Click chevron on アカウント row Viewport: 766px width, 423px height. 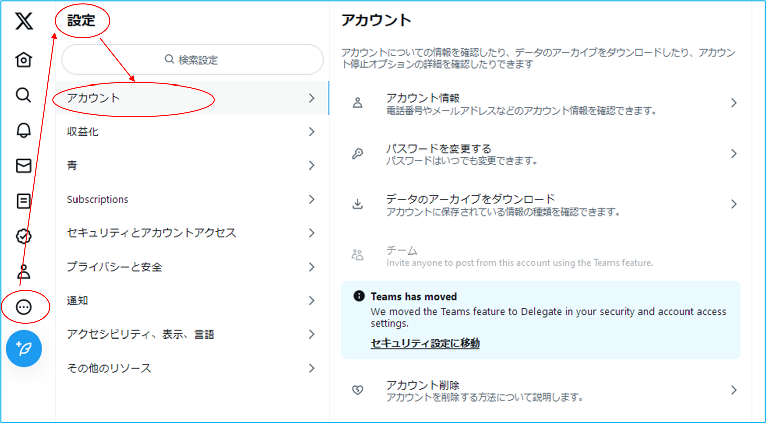click(312, 98)
